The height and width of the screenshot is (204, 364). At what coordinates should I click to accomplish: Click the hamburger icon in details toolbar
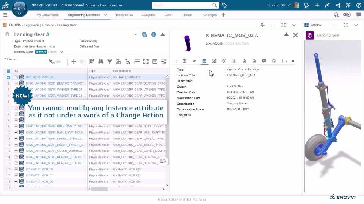[293, 61]
